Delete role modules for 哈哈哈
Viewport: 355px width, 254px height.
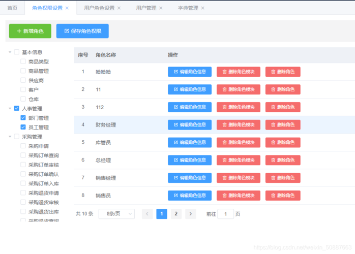click(239, 72)
